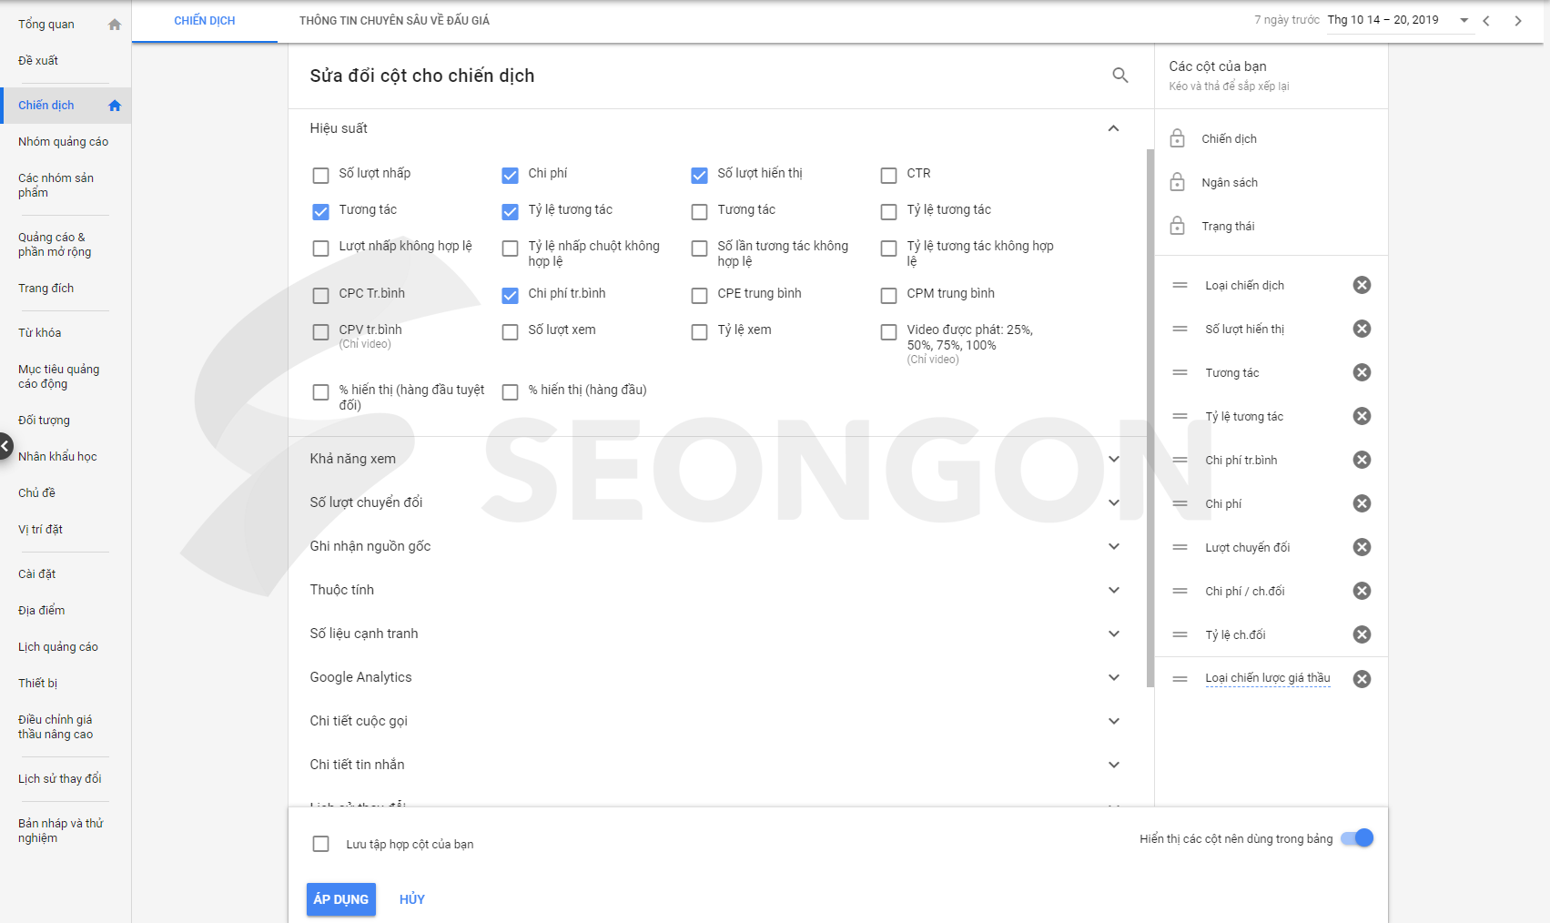Remove the Số lượt hiển thị column
Image resolution: width=1550 pixels, height=923 pixels.
point(1362,329)
